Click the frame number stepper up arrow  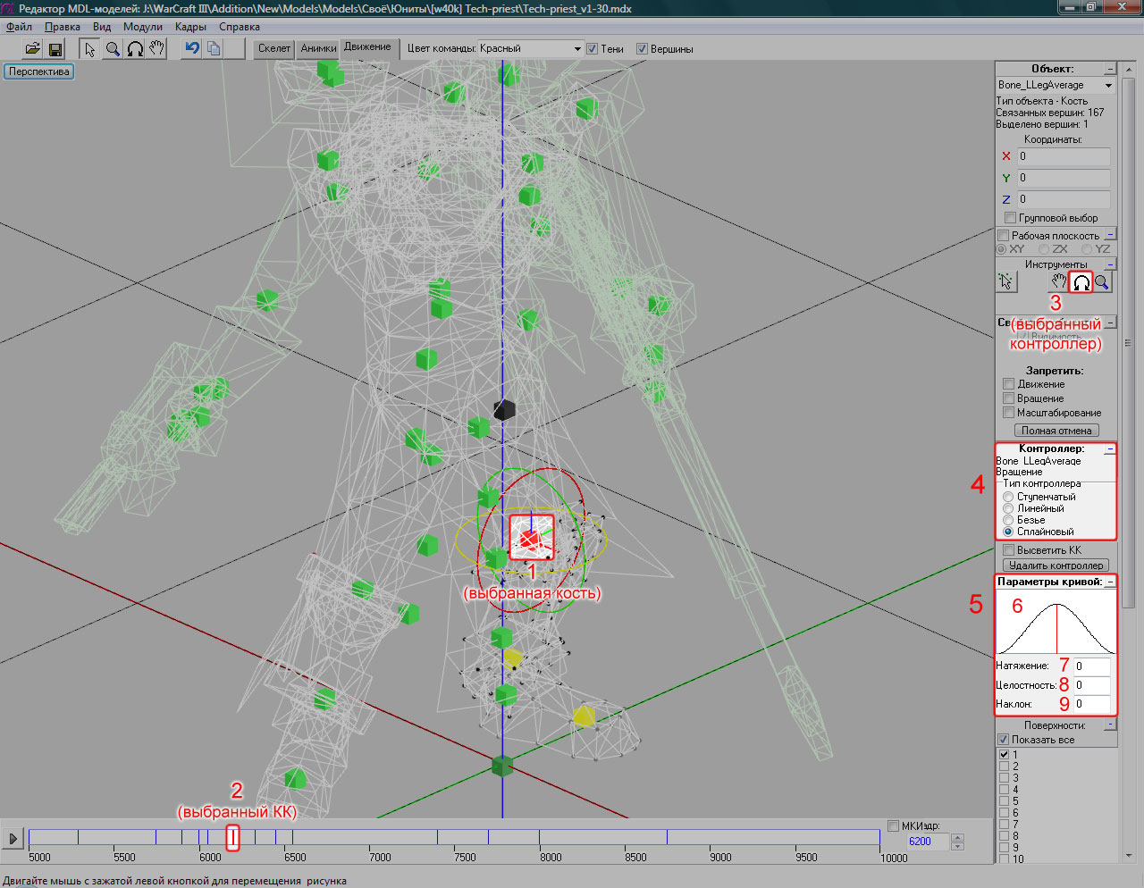coord(958,838)
